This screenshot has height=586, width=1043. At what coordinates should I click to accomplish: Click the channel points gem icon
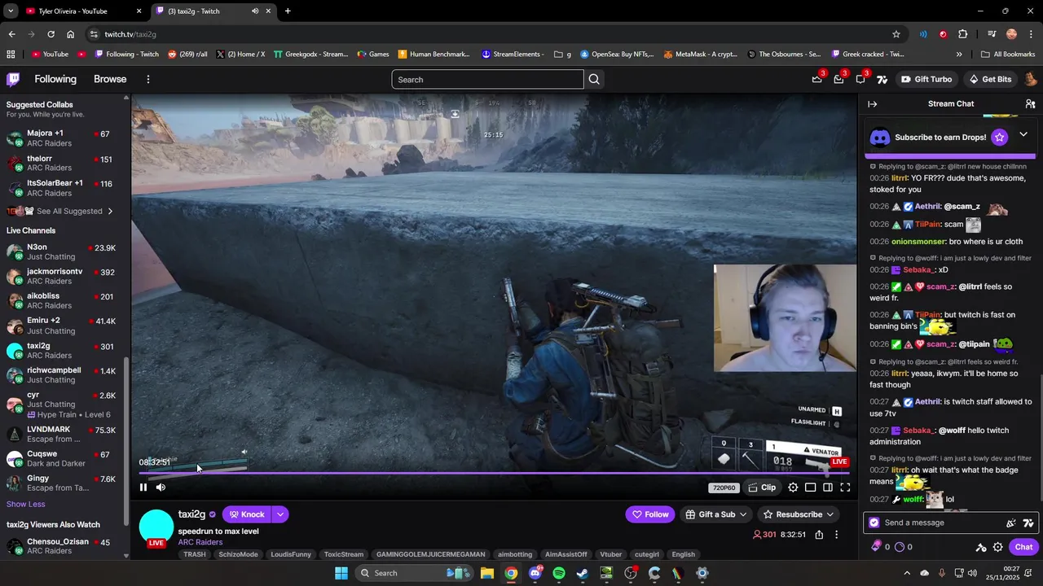pos(876,547)
